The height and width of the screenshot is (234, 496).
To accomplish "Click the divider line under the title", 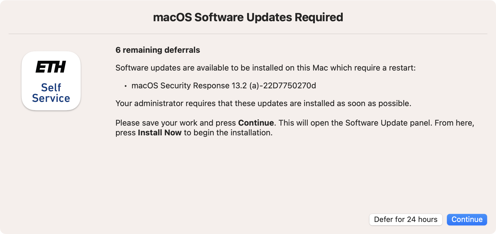I will 248,34.
